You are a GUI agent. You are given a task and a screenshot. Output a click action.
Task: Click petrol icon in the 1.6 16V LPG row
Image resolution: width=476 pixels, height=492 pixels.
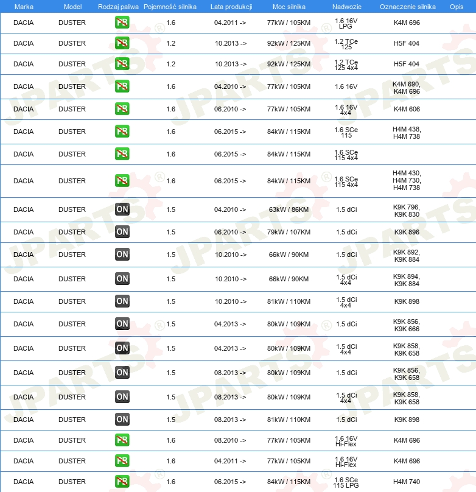pos(122,23)
